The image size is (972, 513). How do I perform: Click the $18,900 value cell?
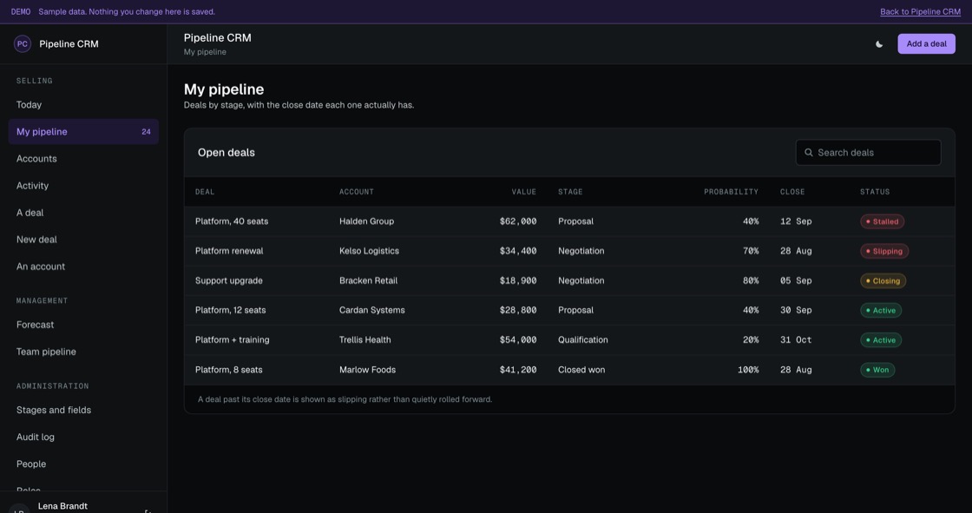click(x=518, y=281)
